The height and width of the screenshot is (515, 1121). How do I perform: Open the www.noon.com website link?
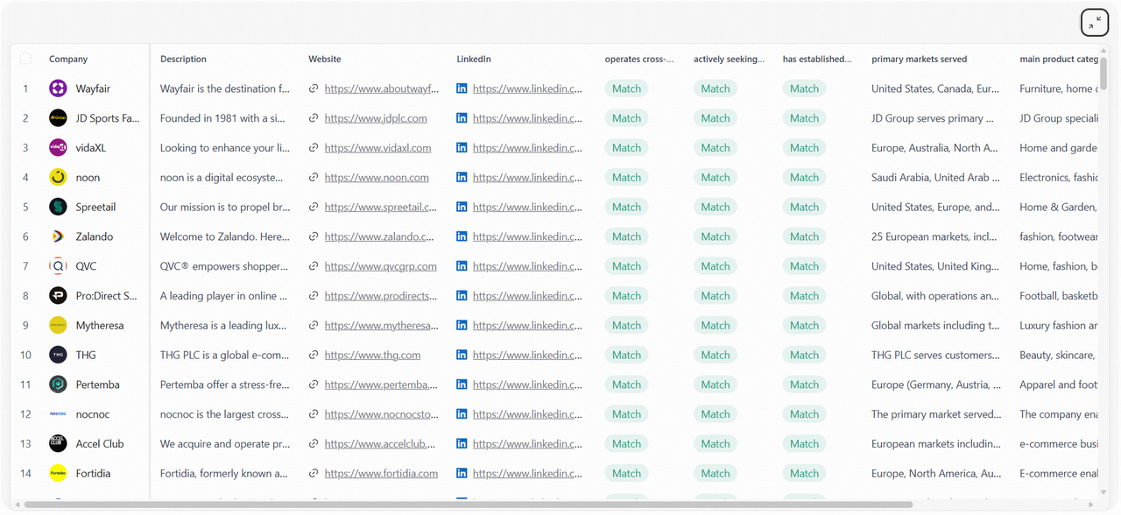pos(377,178)
